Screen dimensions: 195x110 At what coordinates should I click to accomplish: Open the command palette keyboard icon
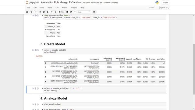(94, 12)
